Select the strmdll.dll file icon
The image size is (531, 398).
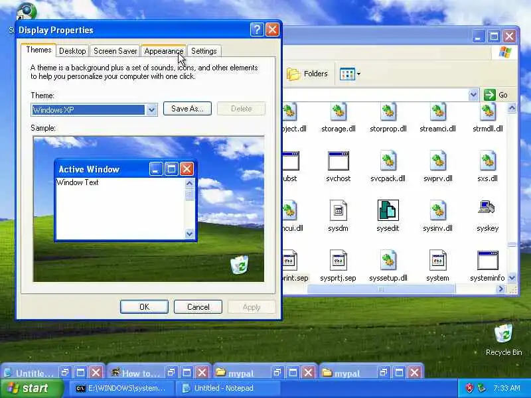click(x=488, y=112)
